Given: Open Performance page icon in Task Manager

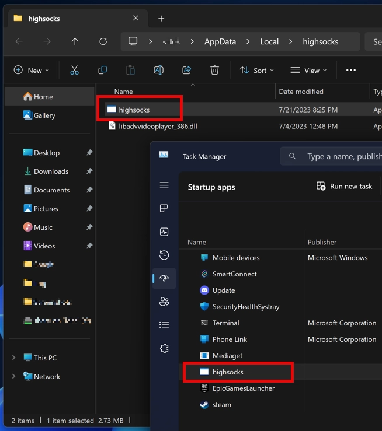Looking at the screenshot, I should (164, 232).
